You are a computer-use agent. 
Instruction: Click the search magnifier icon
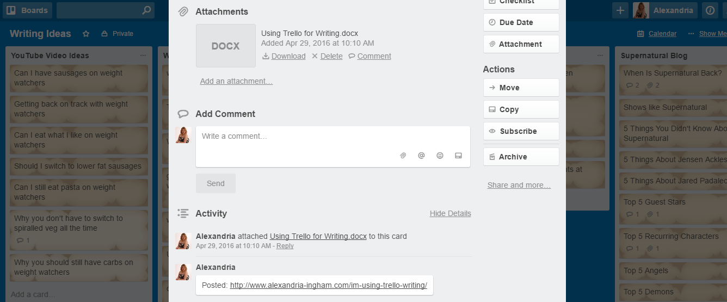(146, 10)
